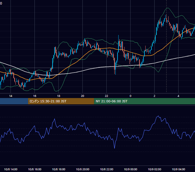
Task: Click the 10/9 04:00 date label
Action: coord(178,169)
